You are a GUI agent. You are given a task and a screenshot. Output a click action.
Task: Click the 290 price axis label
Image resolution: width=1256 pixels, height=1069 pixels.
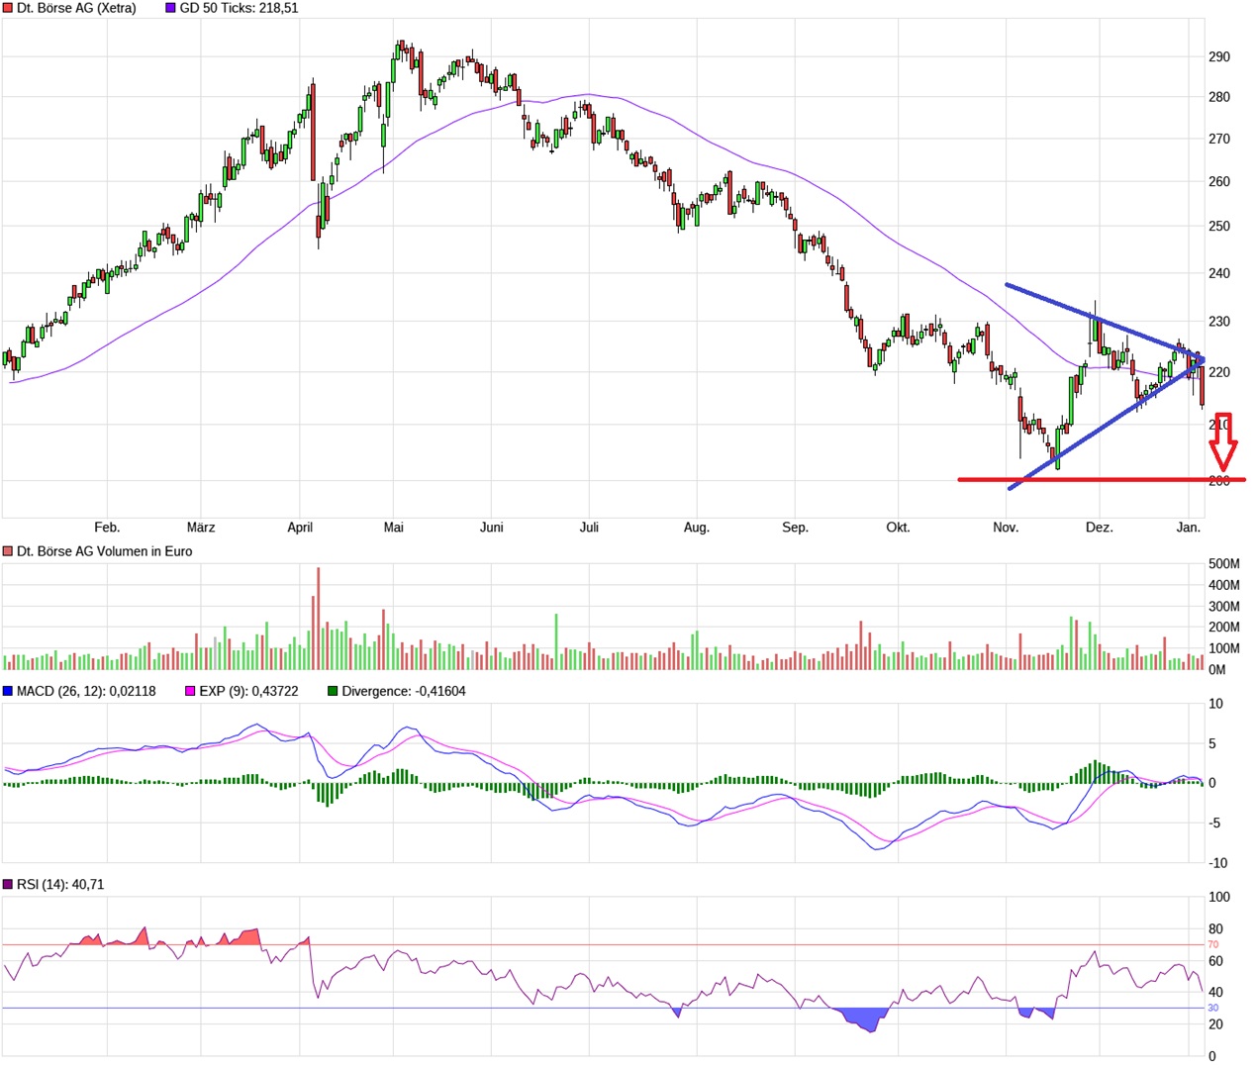coord(1219,56)
